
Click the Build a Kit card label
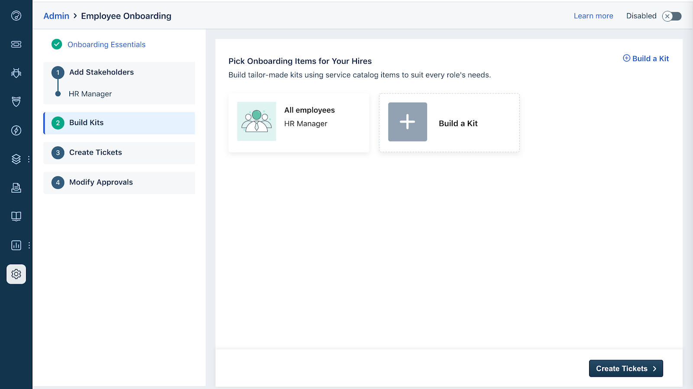pyautogui.click(x=458, y=123)
